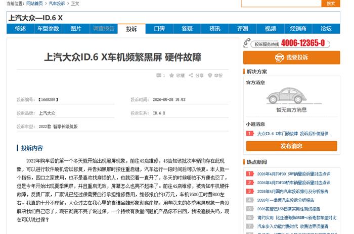
Task: Click the orange 发布消息 button
Action: pos(291,146)
